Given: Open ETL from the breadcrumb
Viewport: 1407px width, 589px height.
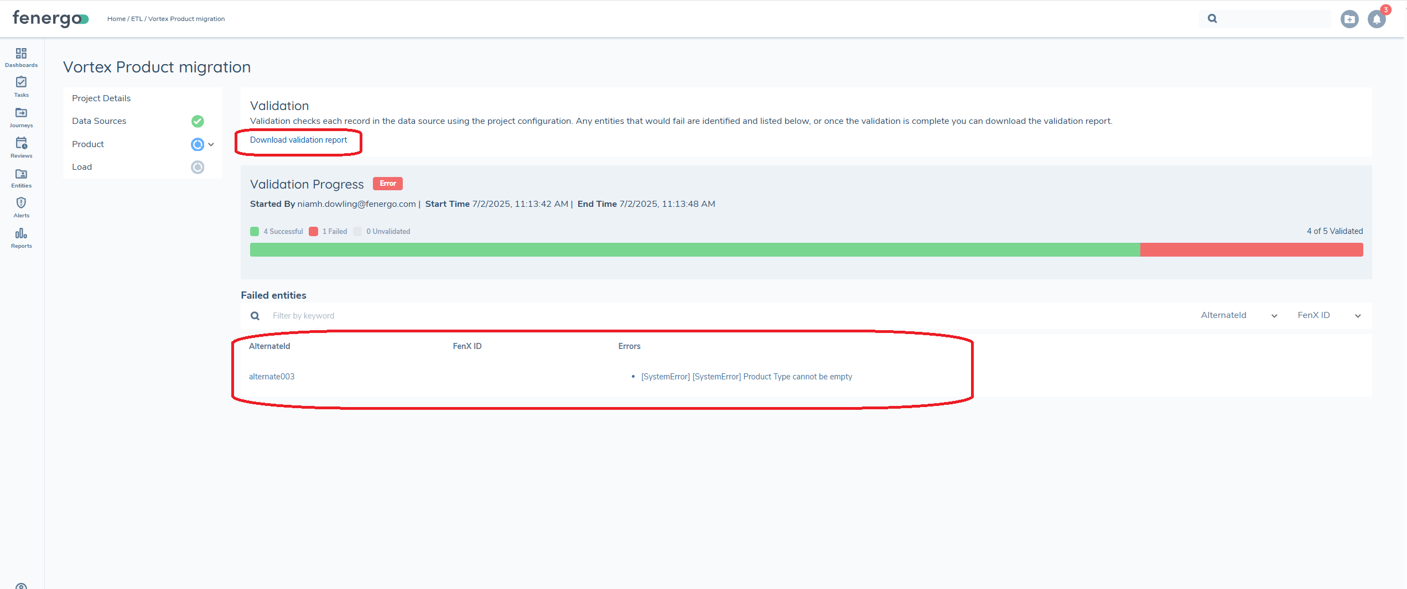Looking at the screenshot, I should pos(137,18).
